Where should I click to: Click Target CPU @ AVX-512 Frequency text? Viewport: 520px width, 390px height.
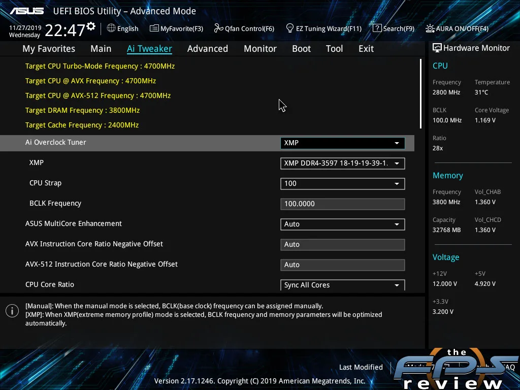tap(98, 95)
